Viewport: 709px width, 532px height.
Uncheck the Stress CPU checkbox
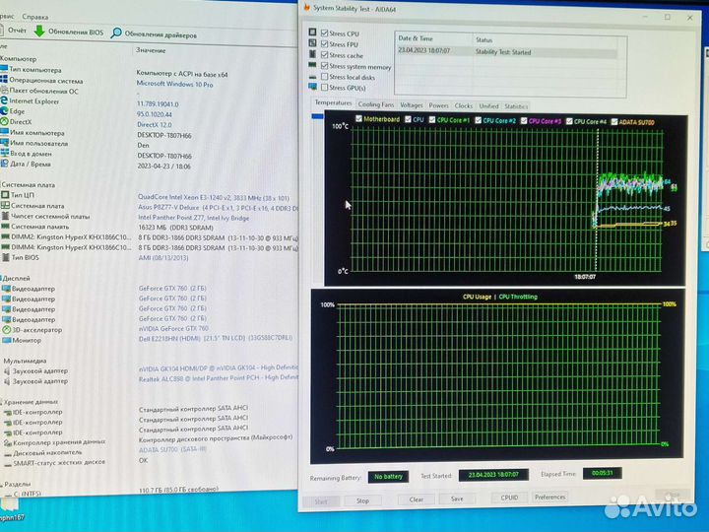point(325,33)
